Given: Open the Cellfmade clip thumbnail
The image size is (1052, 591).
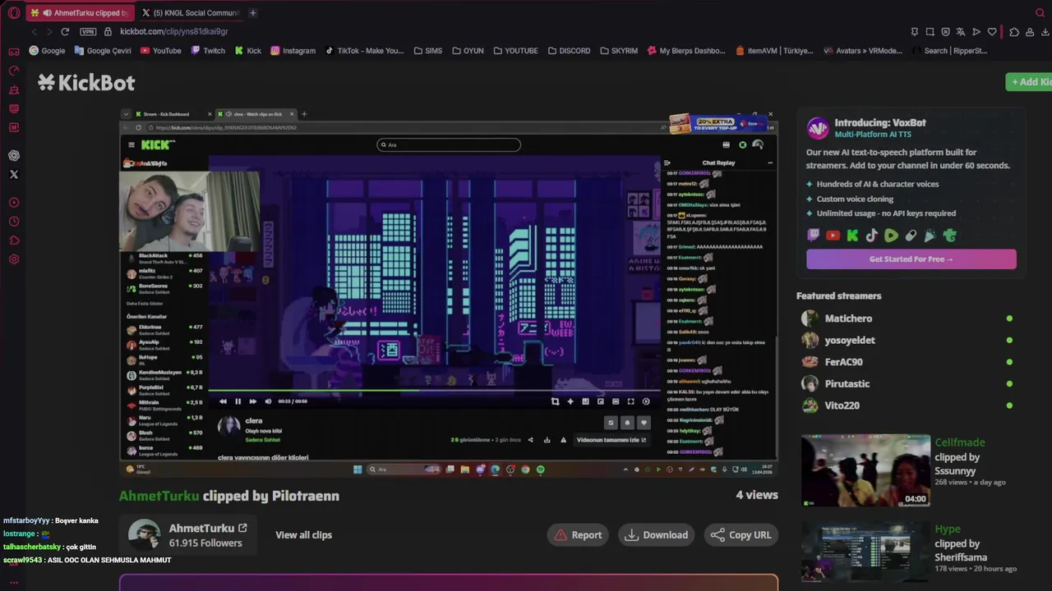Looking at the screenshot, I should [865, 470].
